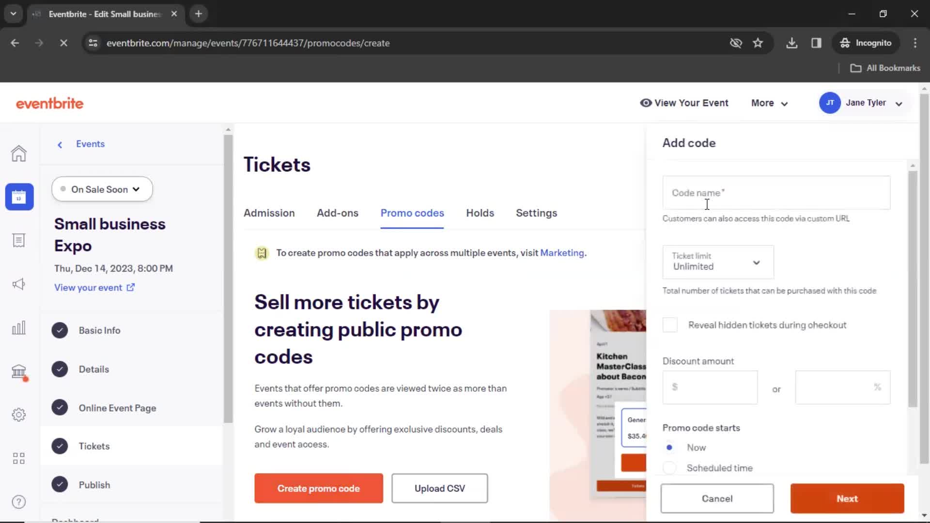
Task: Select the Events calendar sidebar icon
Action: click(x=19, y=197)
